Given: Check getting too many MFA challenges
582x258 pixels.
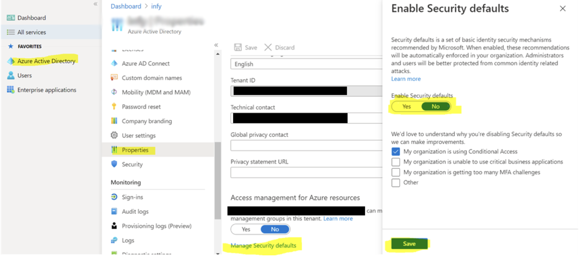Looking at the screenshot, I should click(x=396, y=172).
